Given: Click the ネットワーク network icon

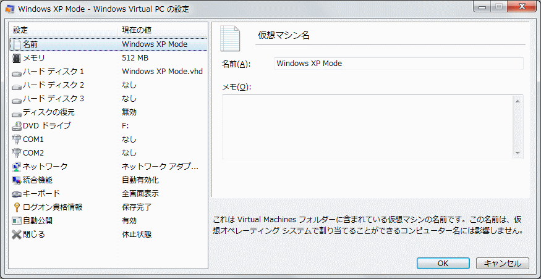Looking at the screenshot, I should pyautogui.click(x=17, y=167).
